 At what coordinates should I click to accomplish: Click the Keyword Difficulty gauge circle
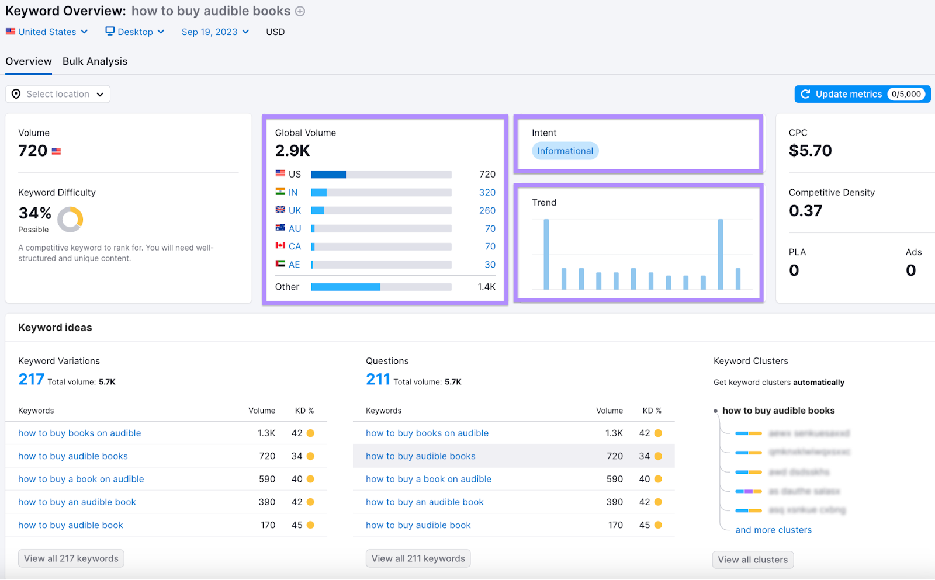coord(70,218)
